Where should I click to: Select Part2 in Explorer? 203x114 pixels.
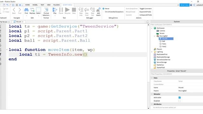(x=164, y=47)
